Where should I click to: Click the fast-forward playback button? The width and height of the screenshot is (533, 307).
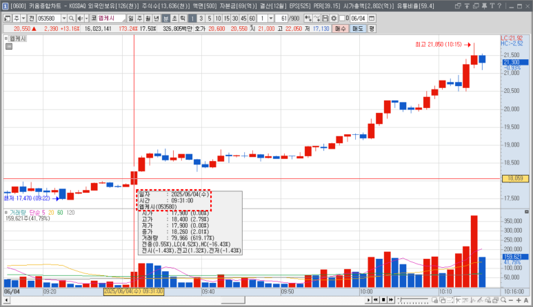coord(391,300)
